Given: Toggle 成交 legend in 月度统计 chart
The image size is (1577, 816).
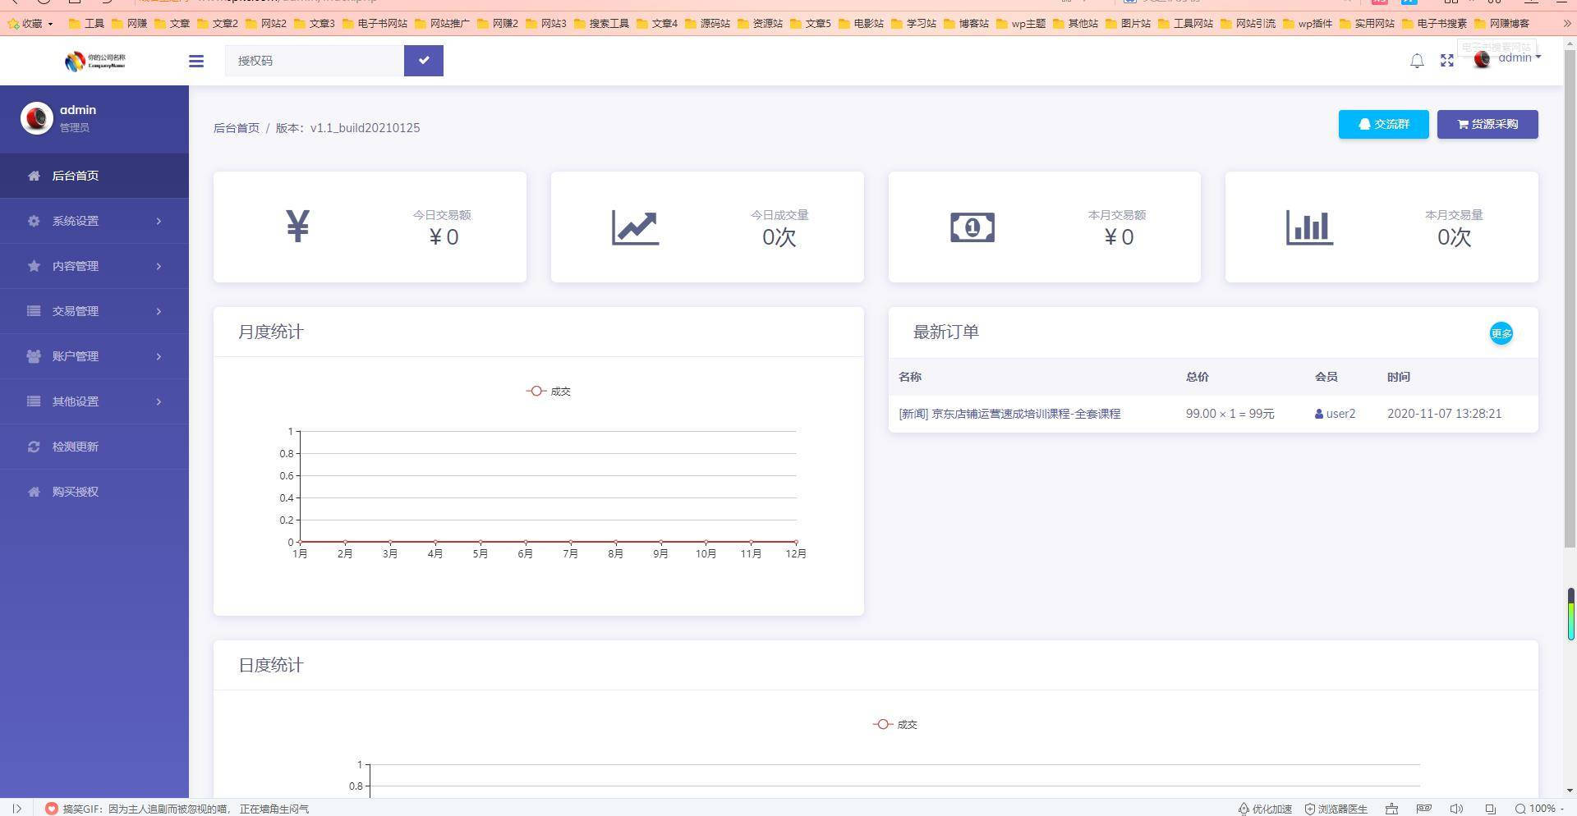Looking at the screenshot, I should coord(549,392).
